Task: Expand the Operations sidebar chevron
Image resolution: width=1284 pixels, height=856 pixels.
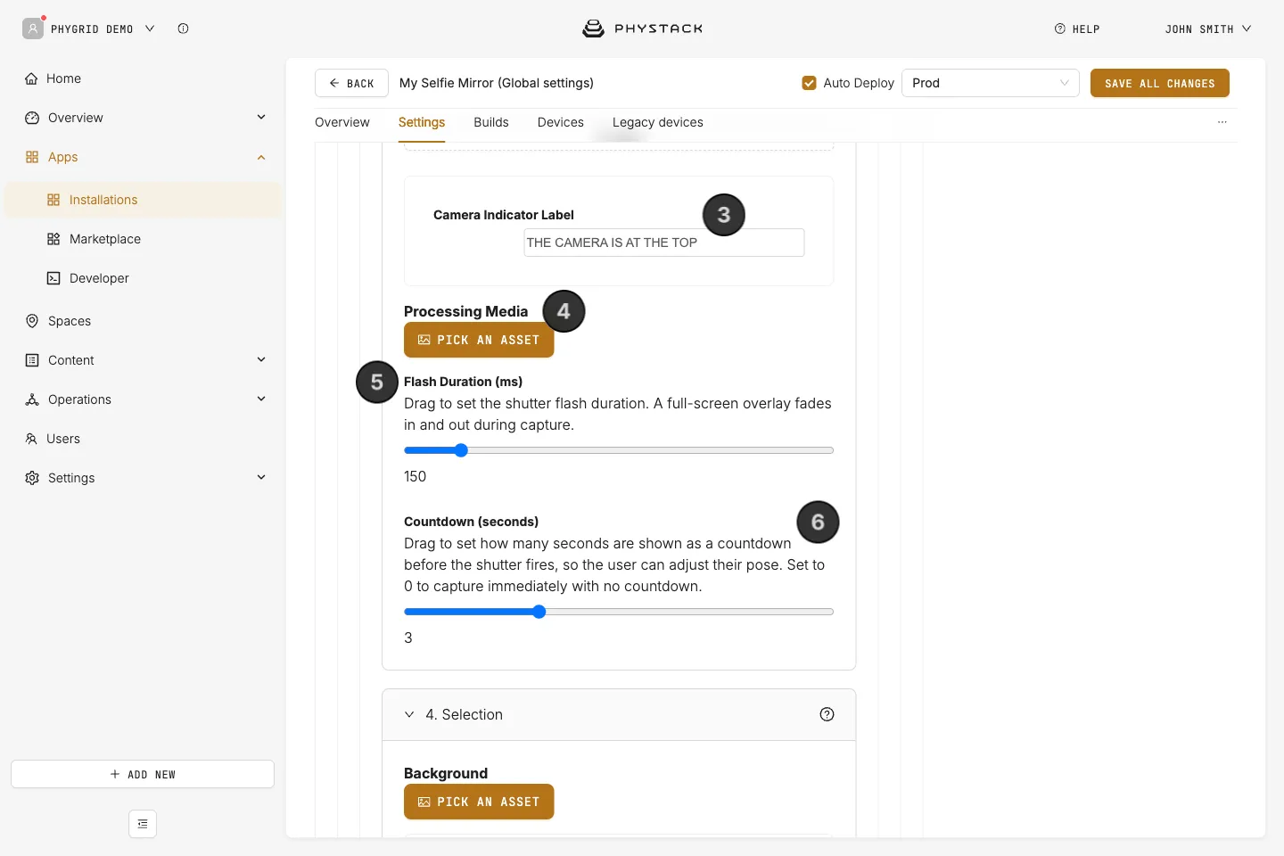Action: pyautogui.click(x=261, y=399)
